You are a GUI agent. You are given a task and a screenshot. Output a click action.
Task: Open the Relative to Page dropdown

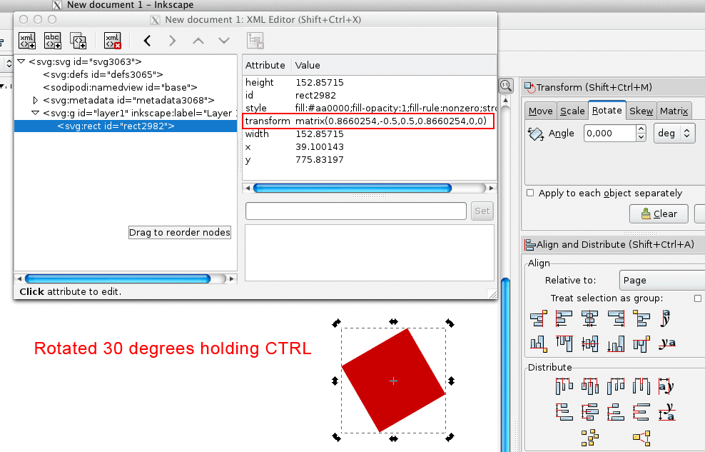(x=660, y=281)
